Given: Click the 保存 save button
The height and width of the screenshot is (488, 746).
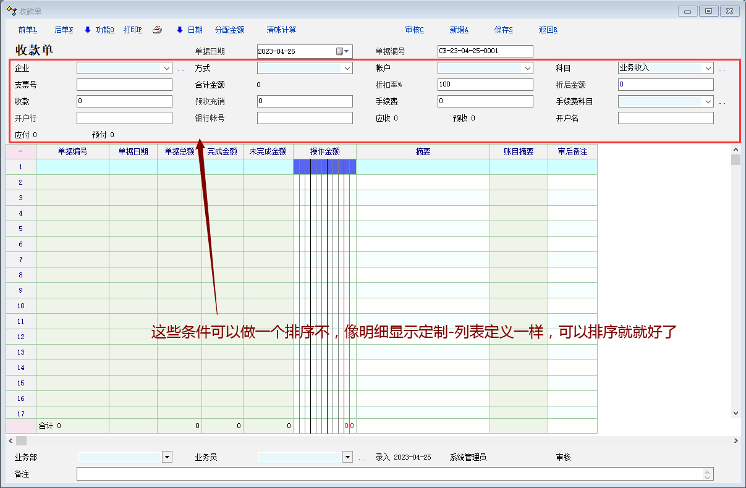Looking at the screenshot, I should coord(503,30).
